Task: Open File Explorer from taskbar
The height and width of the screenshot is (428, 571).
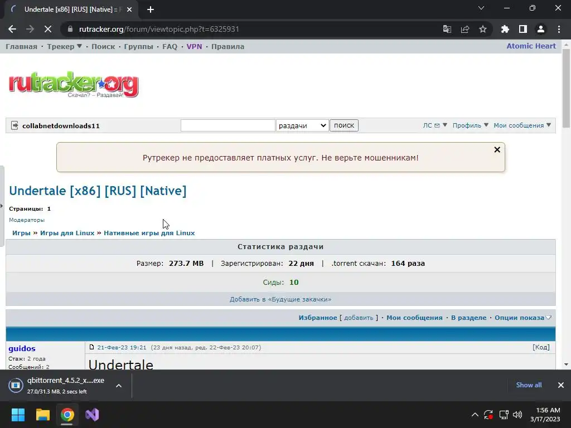Action: coord(42,415)
